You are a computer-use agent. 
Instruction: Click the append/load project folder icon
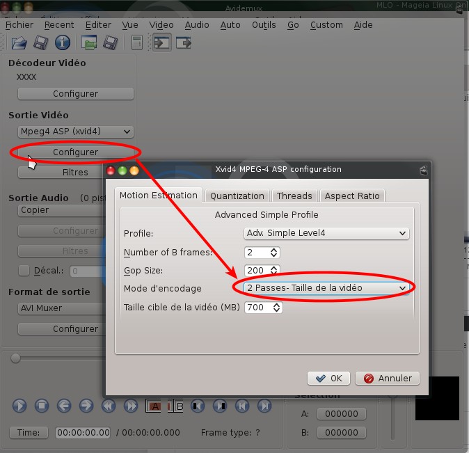coord(89,42)
